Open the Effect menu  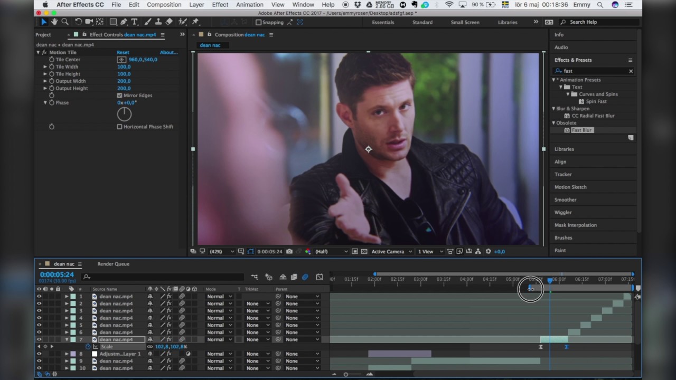point(220,5)
